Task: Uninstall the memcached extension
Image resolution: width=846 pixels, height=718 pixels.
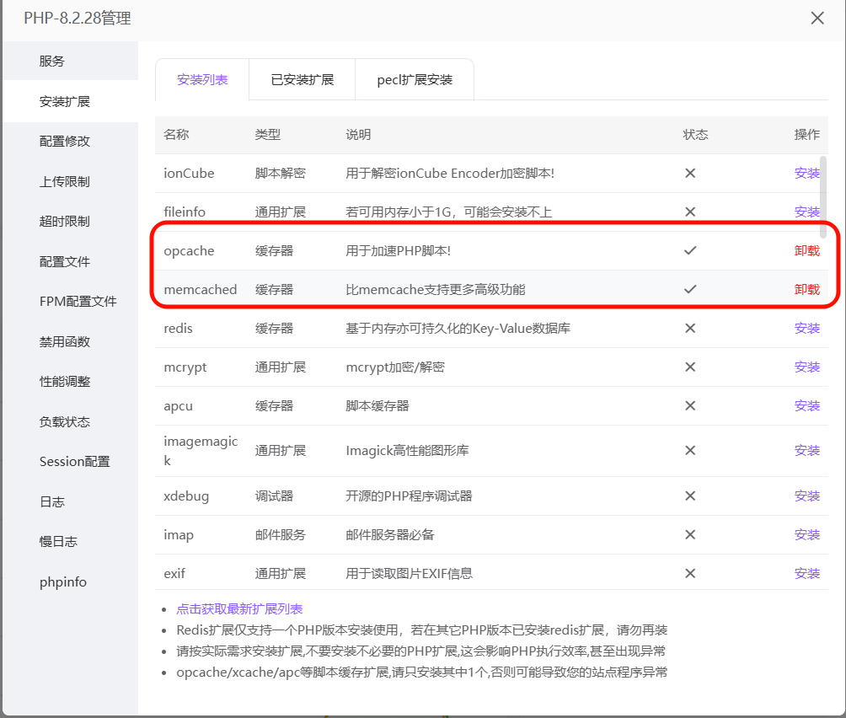Action: click(806, 290)
